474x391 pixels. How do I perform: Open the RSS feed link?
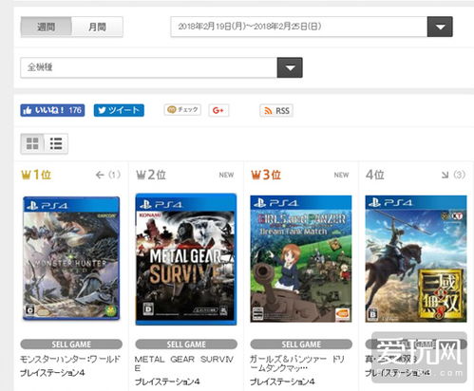(276, 111)
